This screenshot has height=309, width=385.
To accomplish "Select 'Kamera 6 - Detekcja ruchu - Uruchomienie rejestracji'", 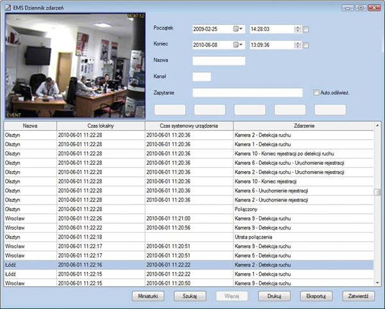I will click(x=189, y=163).
